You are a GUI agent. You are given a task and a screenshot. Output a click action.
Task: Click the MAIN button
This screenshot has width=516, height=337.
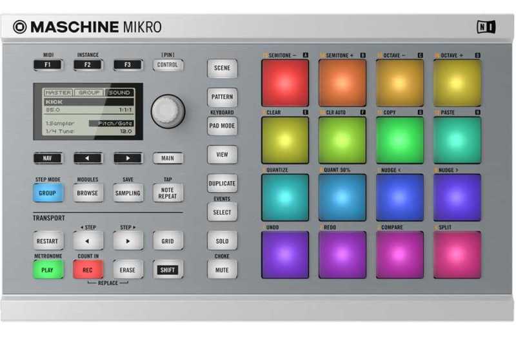tap(168, 158)
